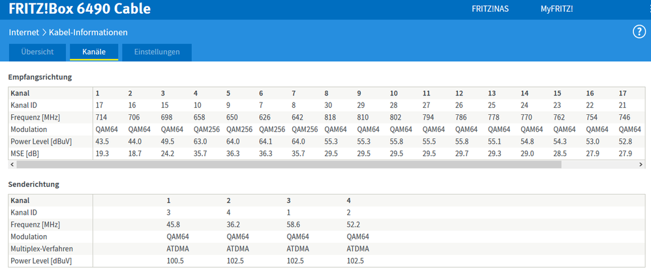Click the Multiplex-Verfahren row label
651x271 pixels.
pos(41,249)
